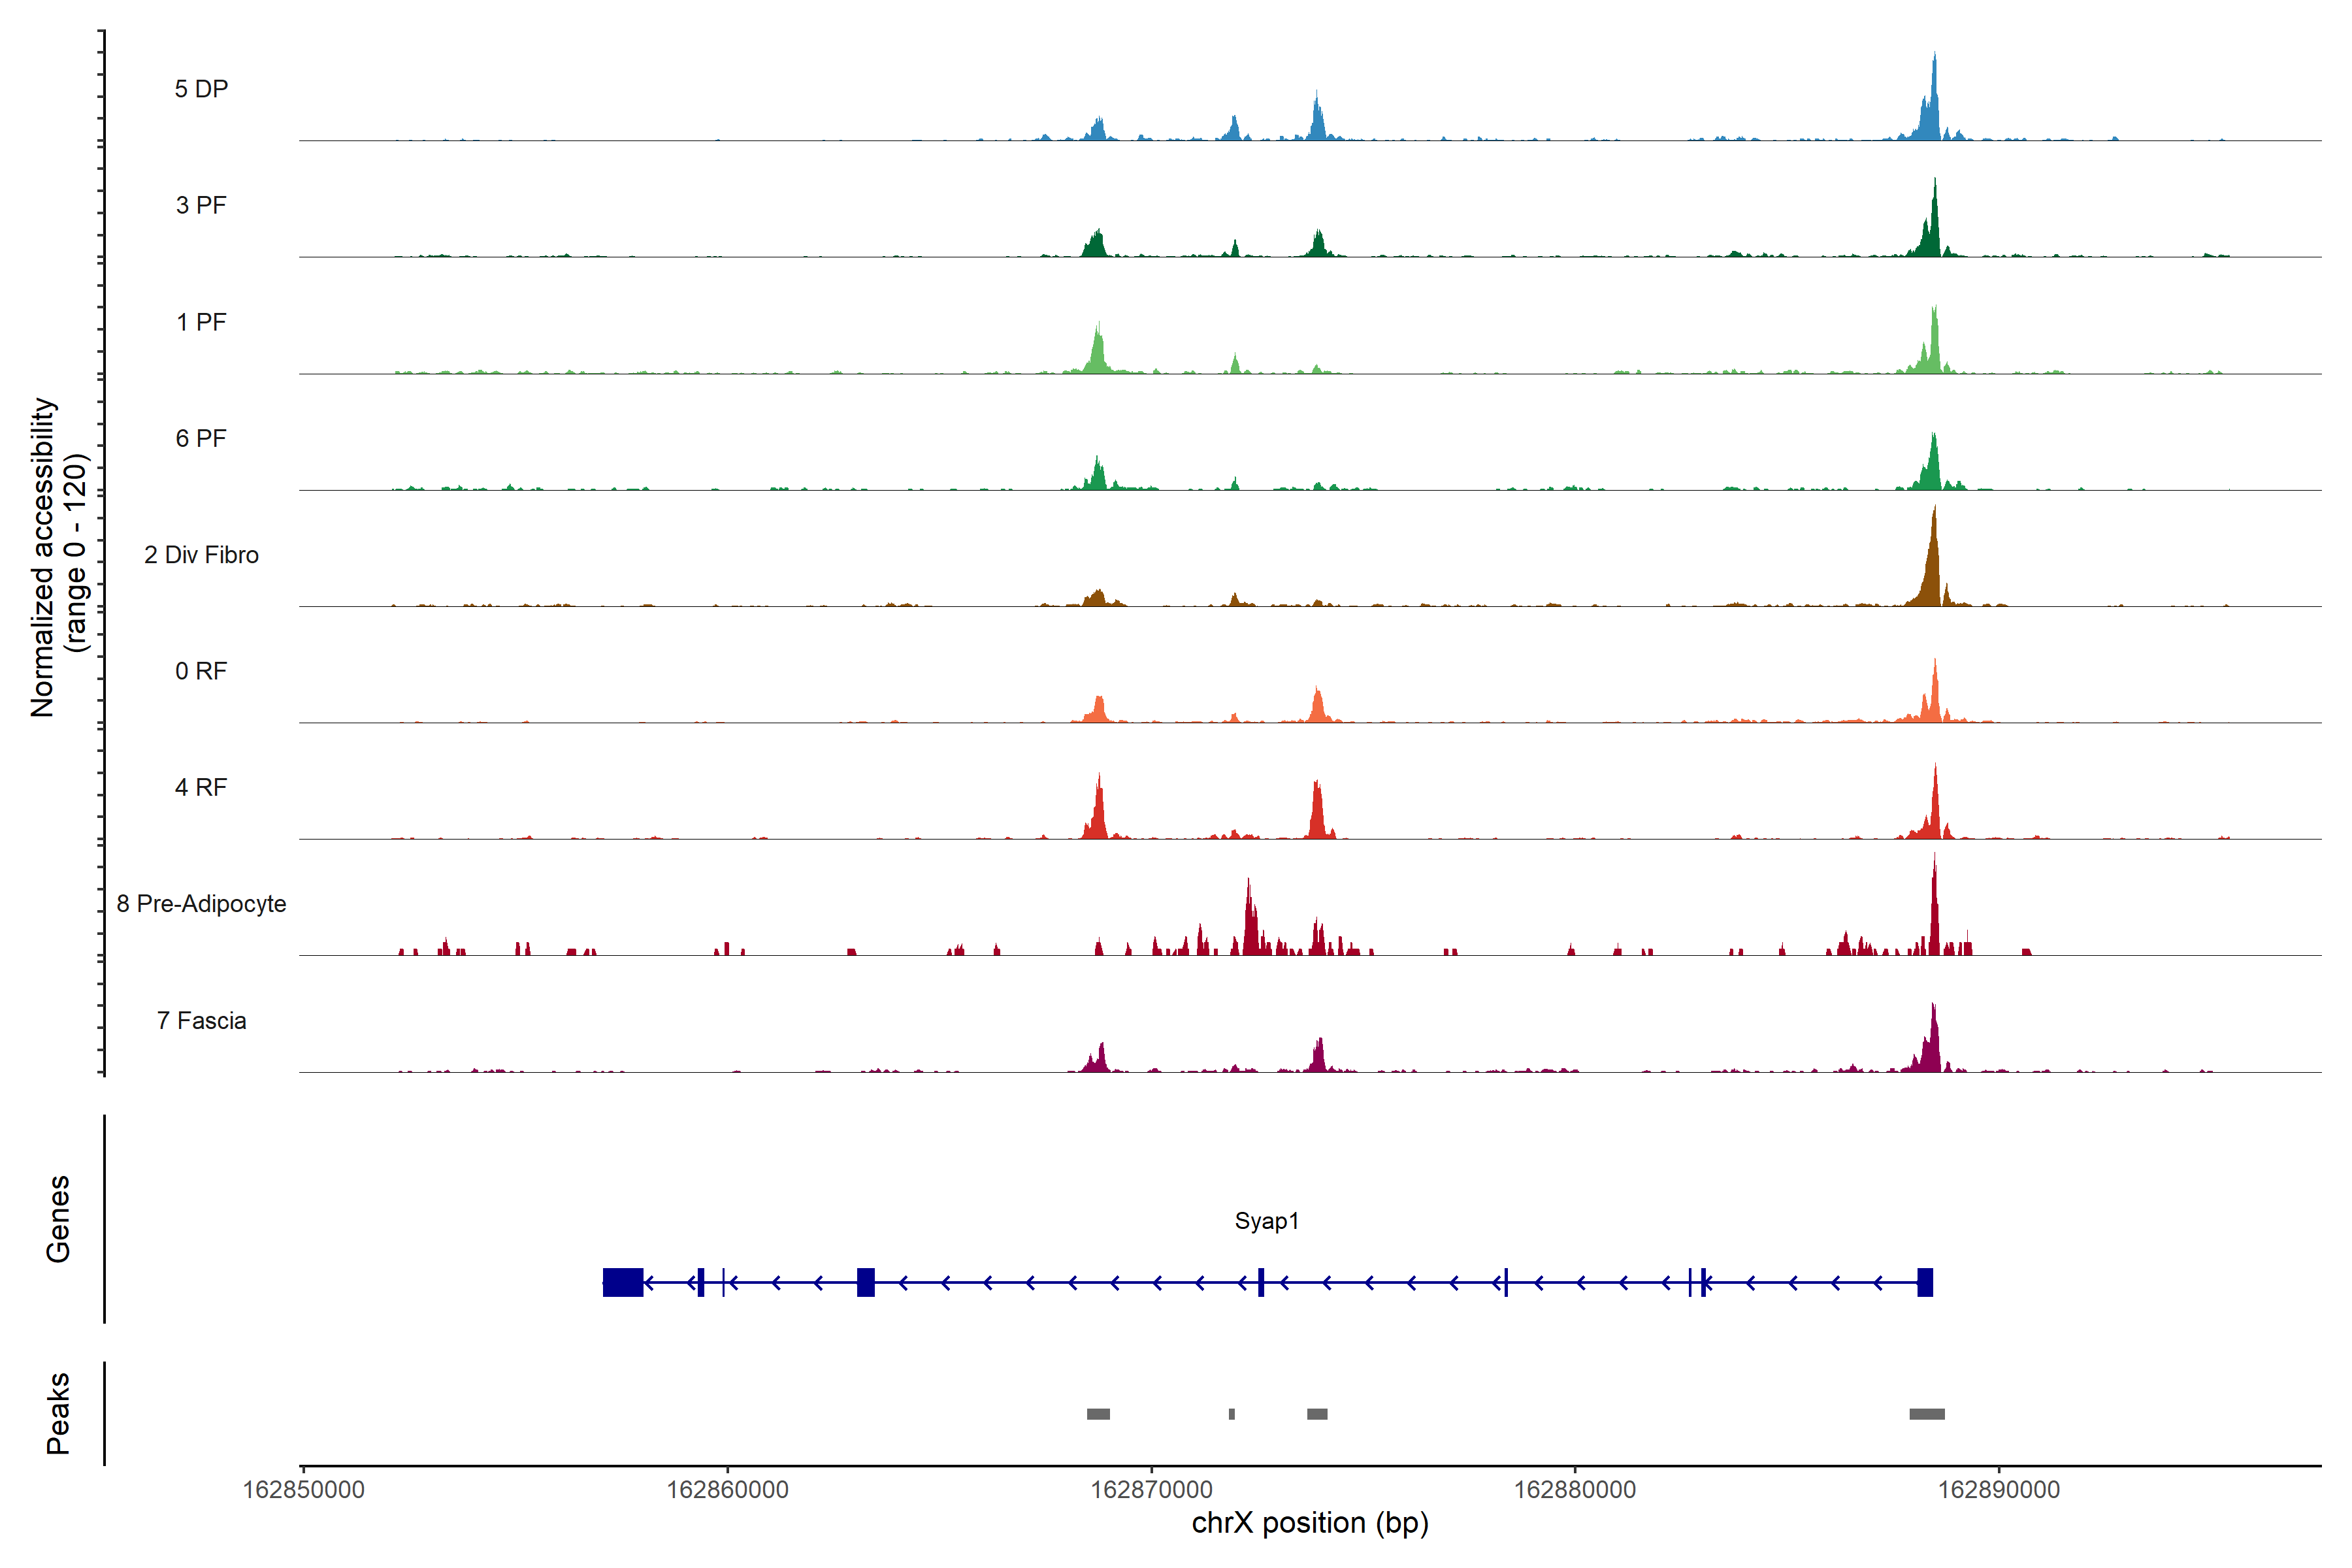Click the Peaks panel label
The image size is (2352, 1568).
pyautogui.click(x=58, y=1413)
